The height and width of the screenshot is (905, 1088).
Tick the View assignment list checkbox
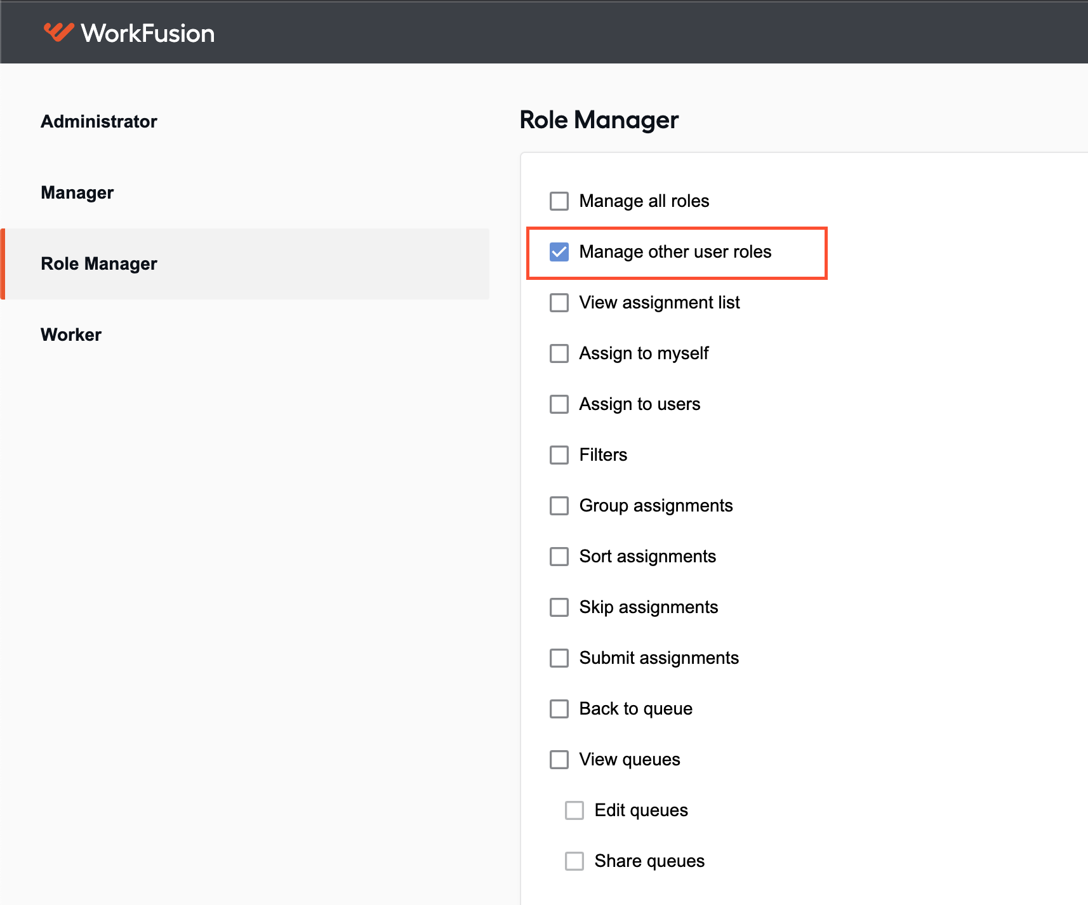tap(559, 303)
